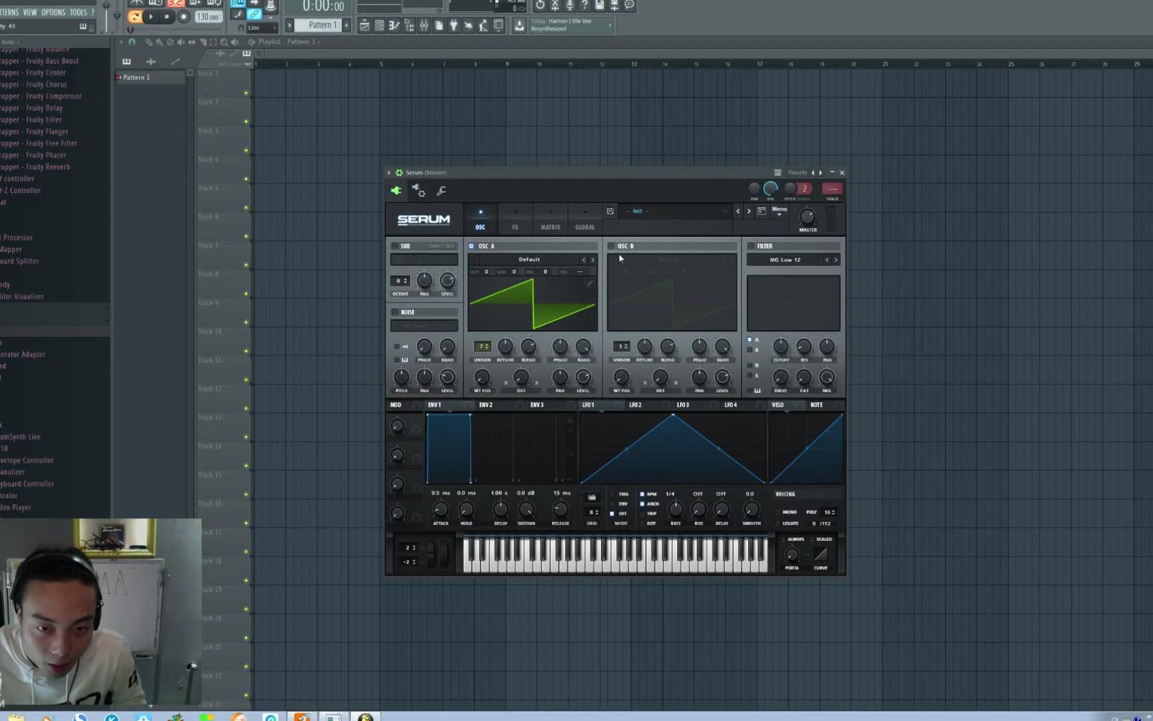The width and height of the screenshot is (1153, 721).
Task: Select the playlist zoom tool
Action: point(224,42)
